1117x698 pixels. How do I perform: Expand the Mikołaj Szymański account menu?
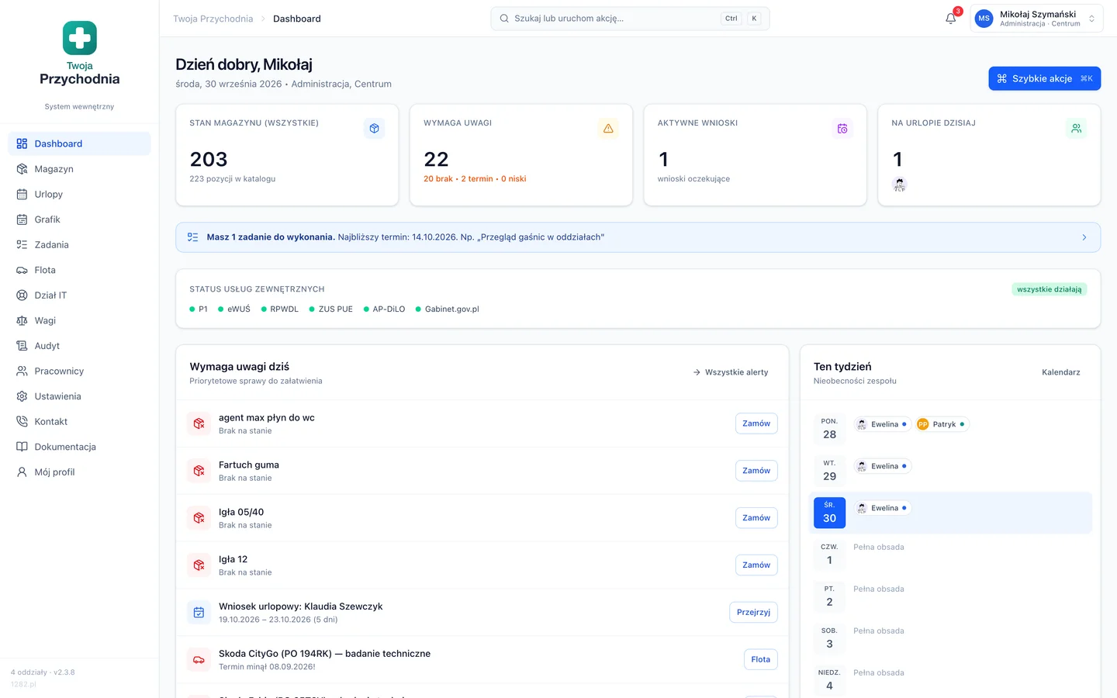click(1036, 19)
